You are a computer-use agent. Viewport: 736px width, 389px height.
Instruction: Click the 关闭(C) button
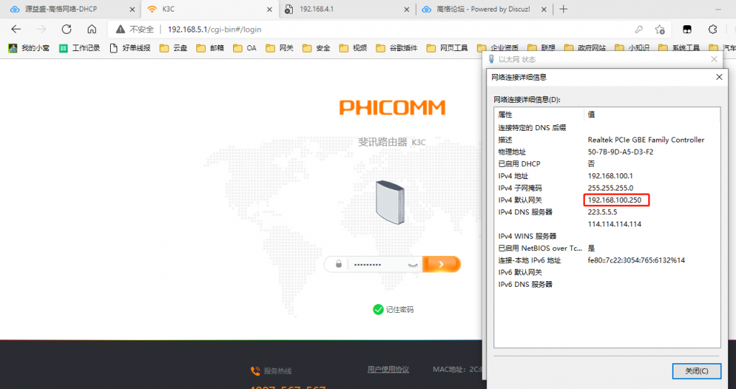(696, 371)
